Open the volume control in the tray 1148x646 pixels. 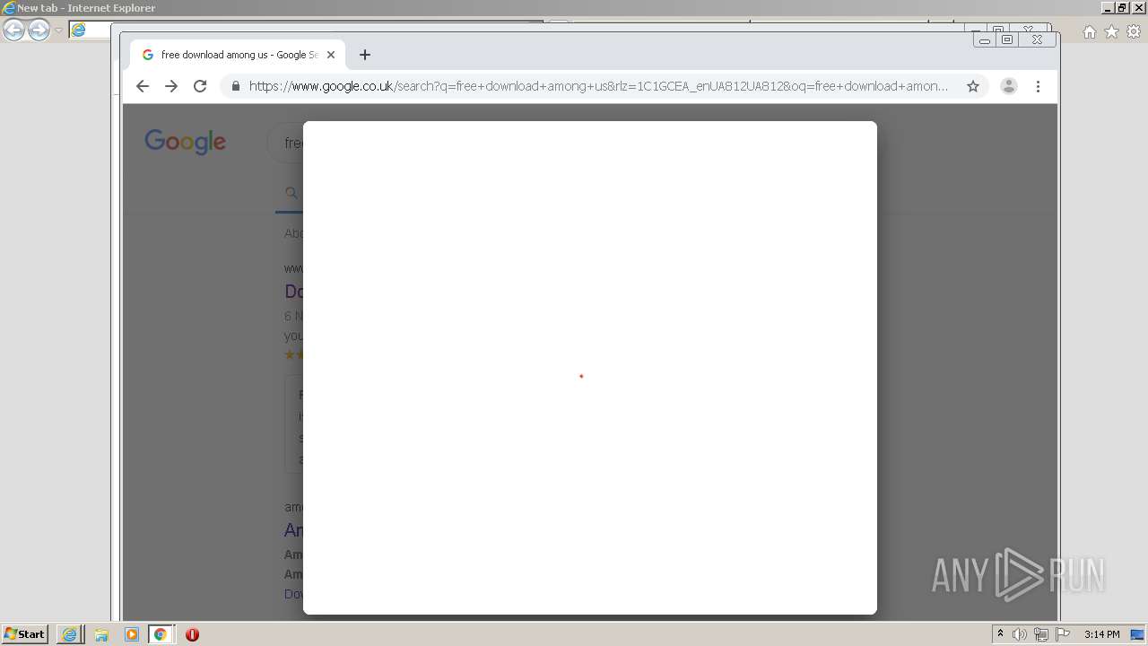[x=1020, y=634]
